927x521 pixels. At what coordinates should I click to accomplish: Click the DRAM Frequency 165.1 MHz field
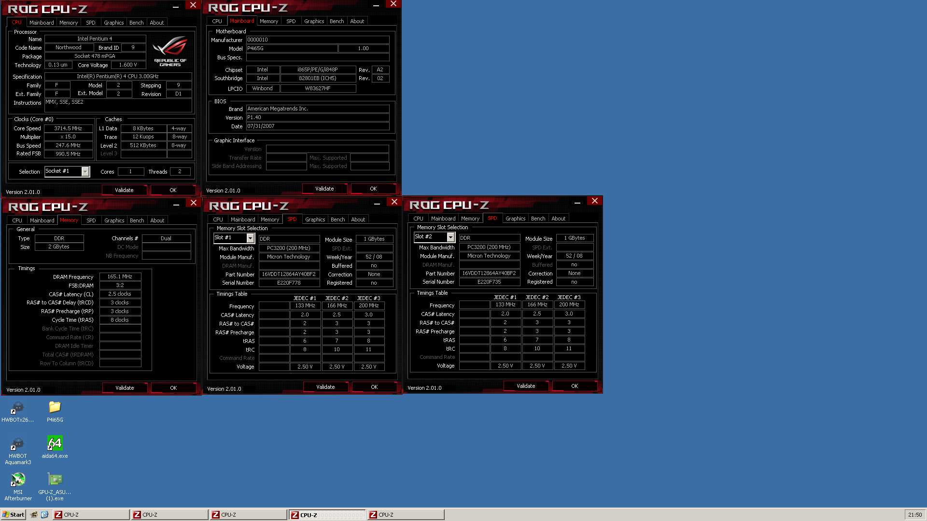pos(120,277)
